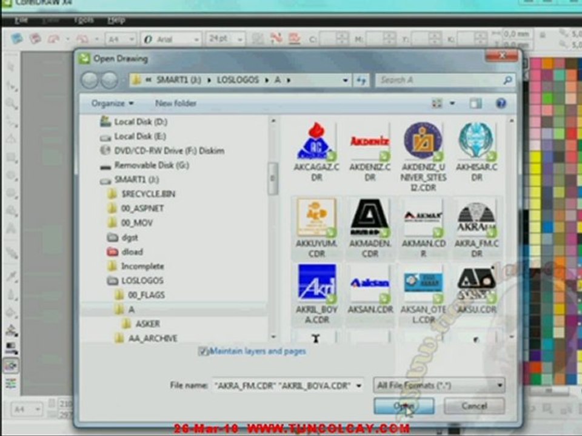Image resolution: width=582 pixels, height=436 pixels.
Task: Click the New folder button
Action: click(x=176, y=104)
